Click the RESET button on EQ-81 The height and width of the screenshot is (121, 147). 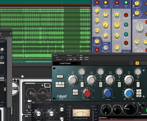pos(60,76)
